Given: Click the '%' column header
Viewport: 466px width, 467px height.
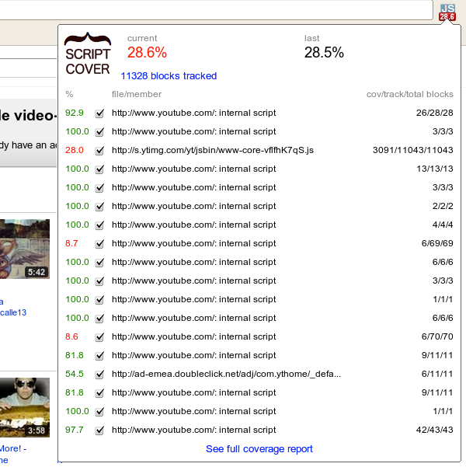Looking at the screenshot, I should (x=69, y=94).
